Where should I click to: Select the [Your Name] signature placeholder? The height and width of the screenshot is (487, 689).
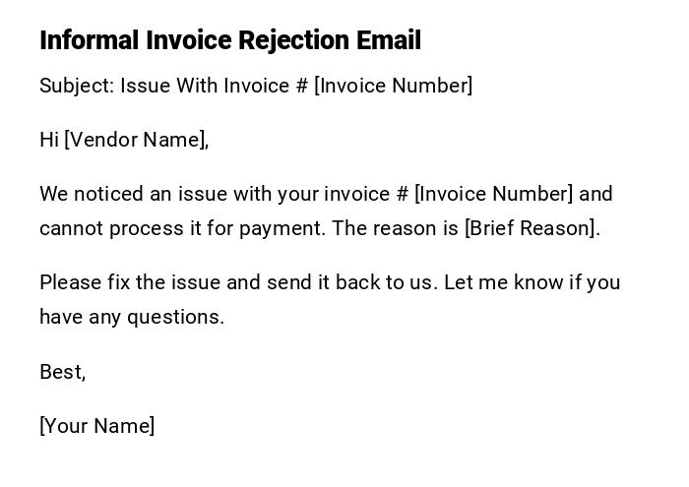tap(97, 426)
